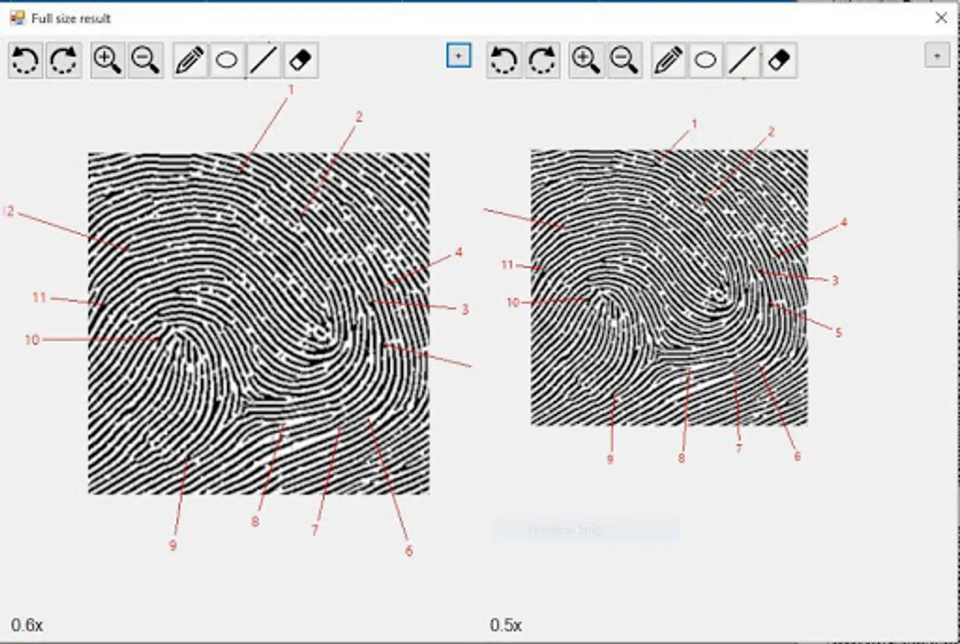
Task: Select the eraser tool in left toolbar
Action: click(x=301, y=60)
